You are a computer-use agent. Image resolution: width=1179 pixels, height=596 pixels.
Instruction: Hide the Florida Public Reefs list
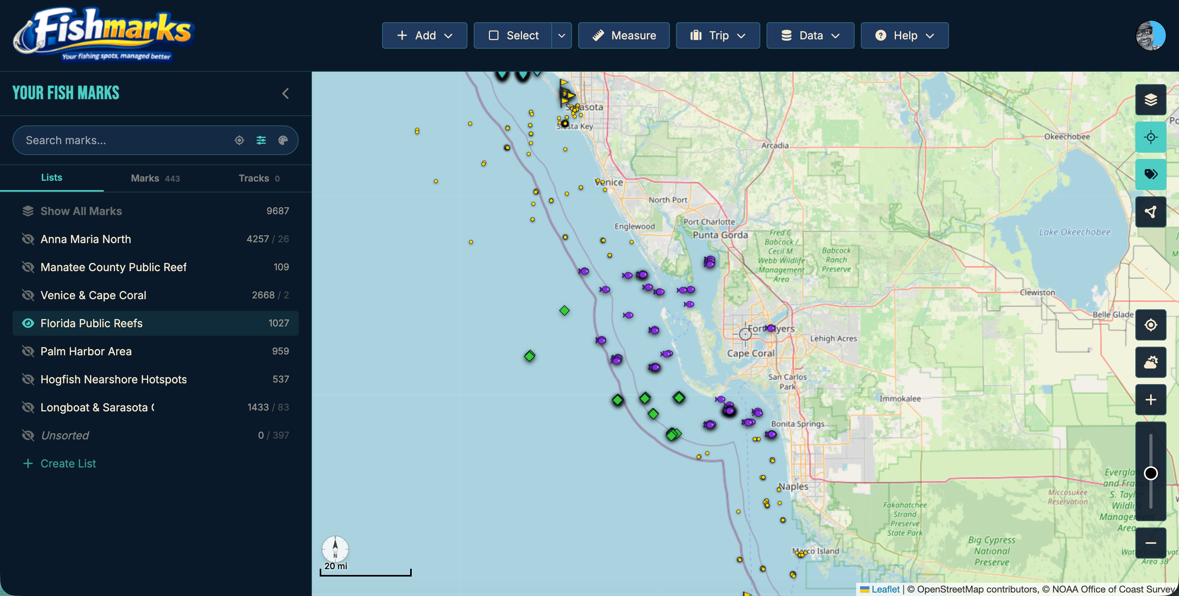click(x=28, y=323)
